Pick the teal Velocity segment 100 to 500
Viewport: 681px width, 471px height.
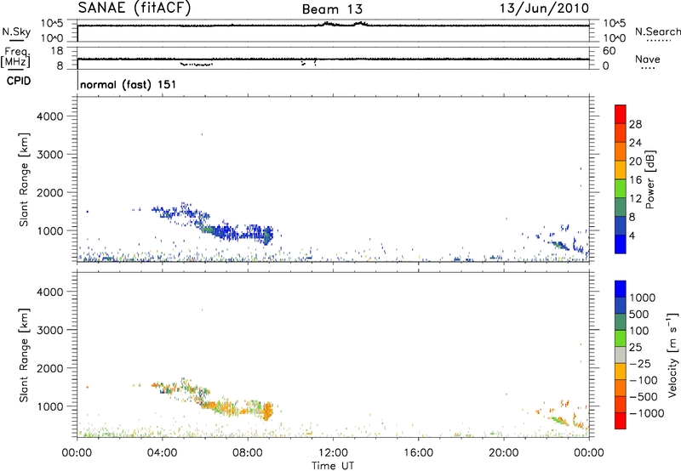(x=621, y=322)
